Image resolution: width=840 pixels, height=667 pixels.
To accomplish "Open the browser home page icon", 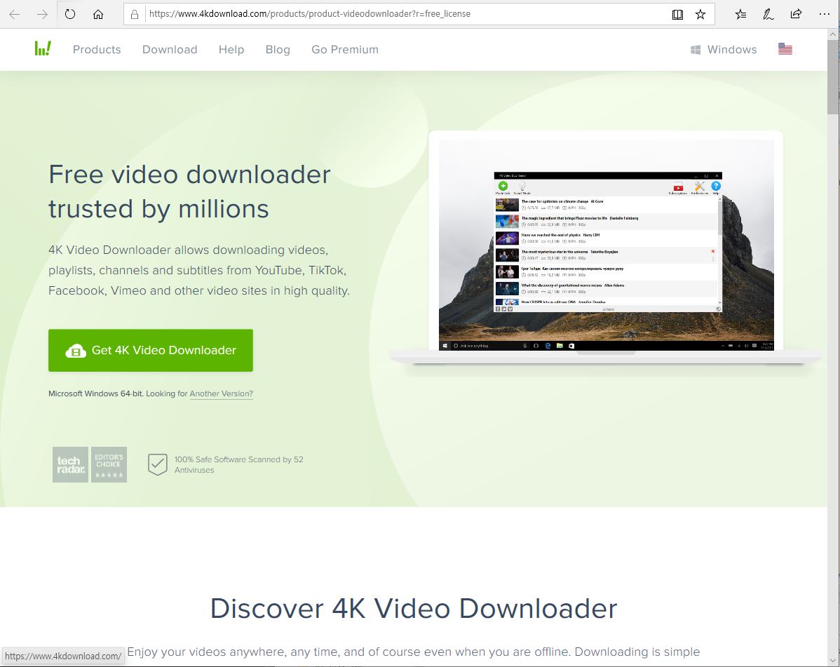I will coord(98,15).
